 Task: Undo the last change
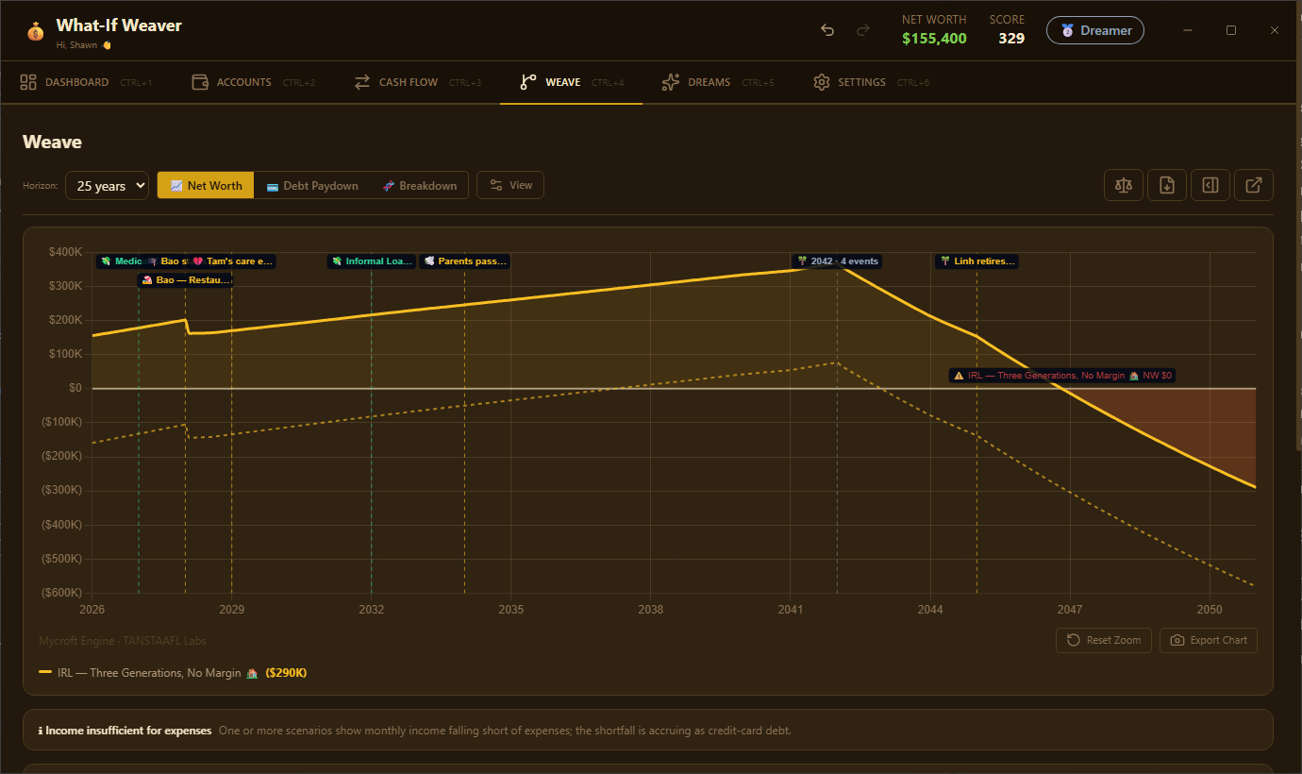click(827, 30)
